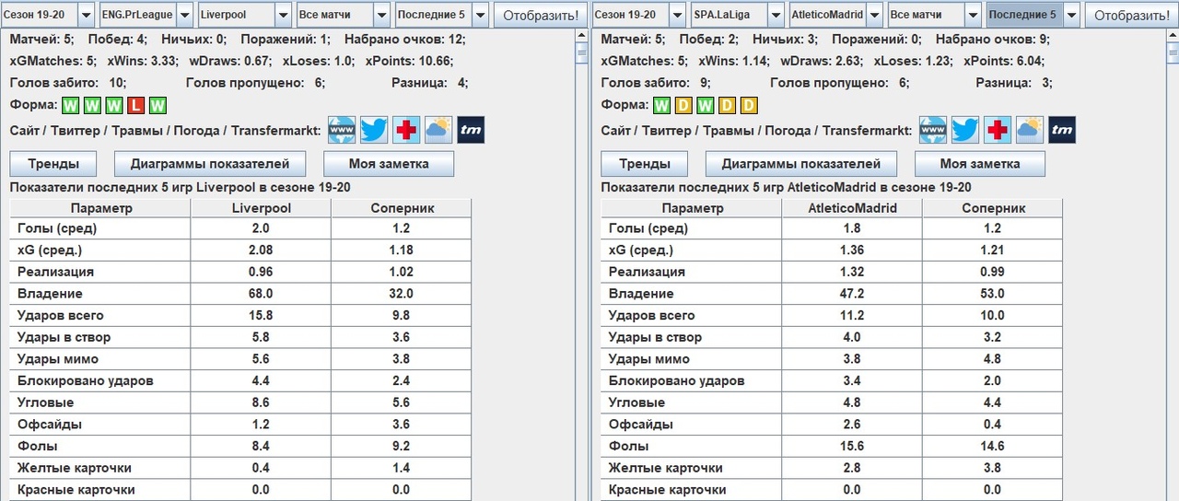Click last D badge in AtleticoMadrid form

pyautogui.click(x=749, y=105)
